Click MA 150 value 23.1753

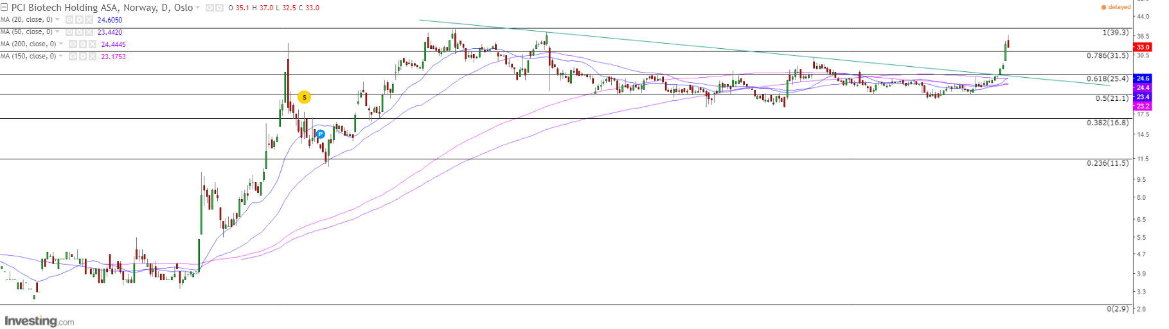pos(114,57)
